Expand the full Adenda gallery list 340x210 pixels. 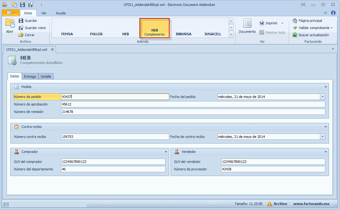click(x=231, y=34)
